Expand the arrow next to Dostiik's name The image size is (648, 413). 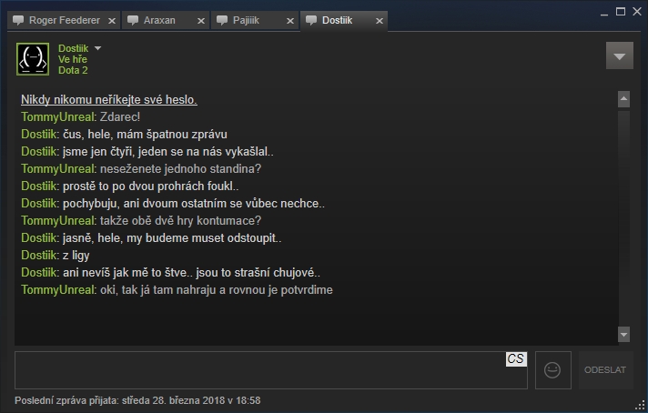pos(98,48)
